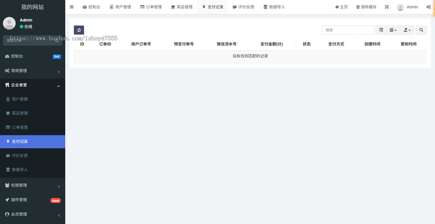Screen dimensions: 435x224
Task: Click the 支付方式 column header
Action: pos(336,44)
